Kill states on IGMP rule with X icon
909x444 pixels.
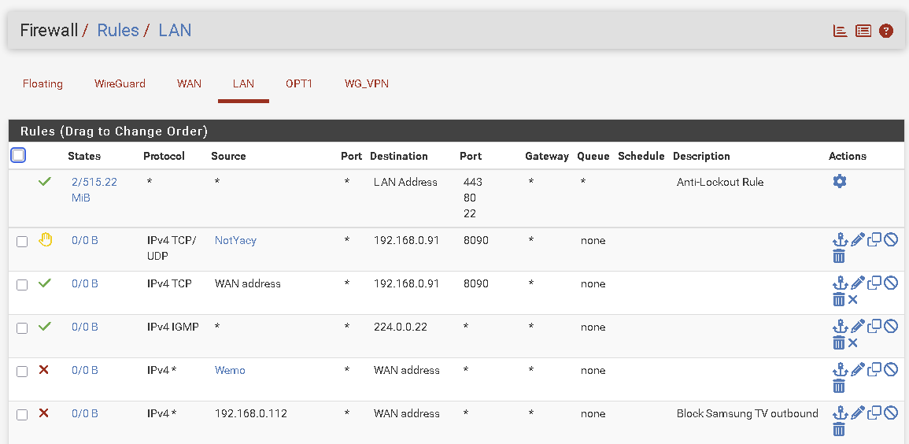(x=853, y=342)
